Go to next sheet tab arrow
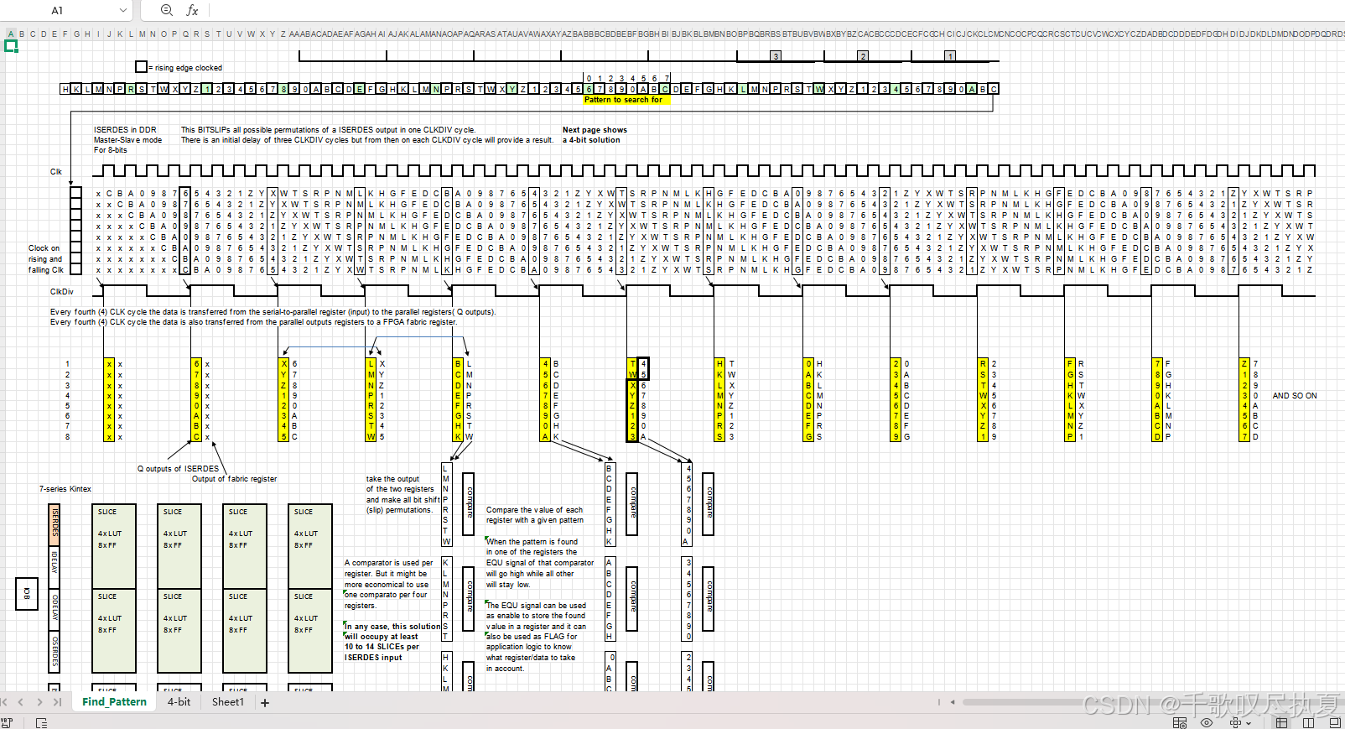1345x729 pixels. pyautogui.click(x=39, y=702)
